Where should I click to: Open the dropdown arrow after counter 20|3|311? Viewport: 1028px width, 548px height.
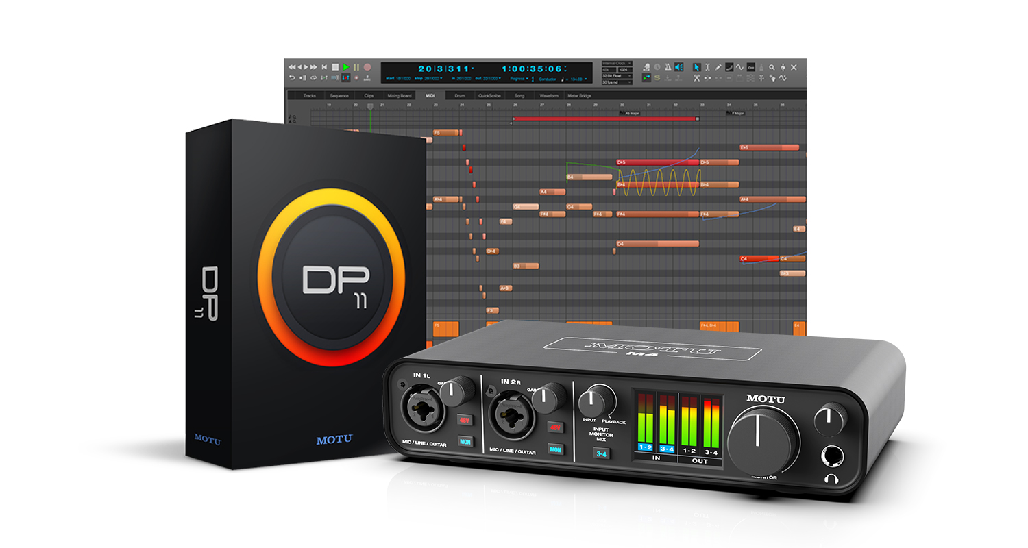pyautogui.click(x=473, y=68)
